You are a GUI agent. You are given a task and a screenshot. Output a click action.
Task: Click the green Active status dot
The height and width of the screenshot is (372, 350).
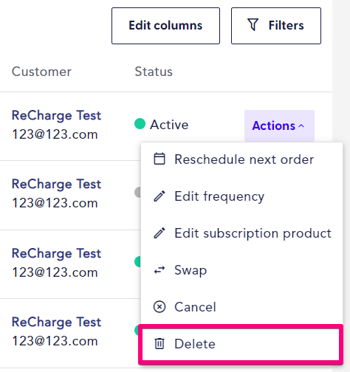[140, 123]
